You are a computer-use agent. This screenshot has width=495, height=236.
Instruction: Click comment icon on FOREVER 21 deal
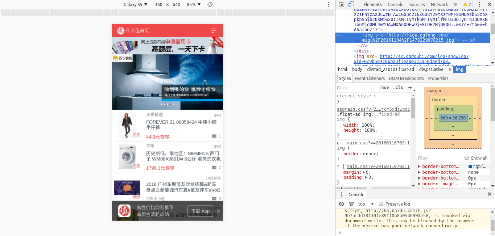(214, 136)
